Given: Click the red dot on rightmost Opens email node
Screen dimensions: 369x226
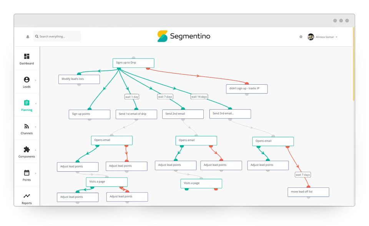Looking at the screenshot, I should (288, 147).
